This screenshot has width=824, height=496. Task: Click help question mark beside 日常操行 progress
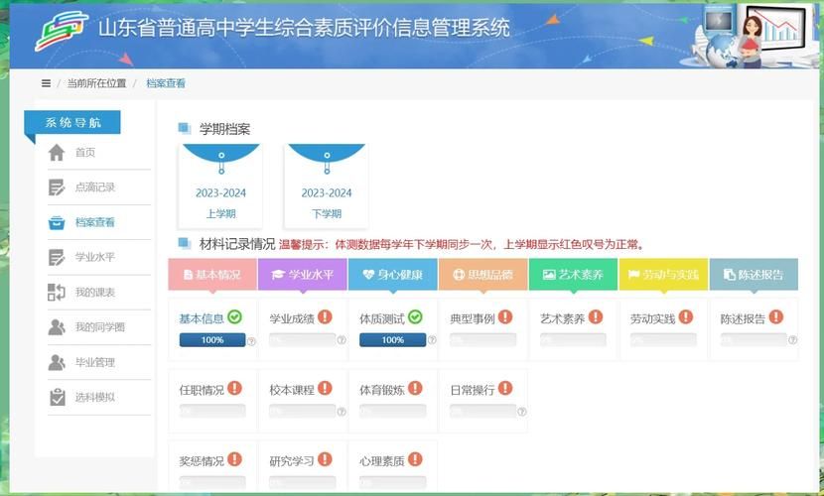pos(521,412)
